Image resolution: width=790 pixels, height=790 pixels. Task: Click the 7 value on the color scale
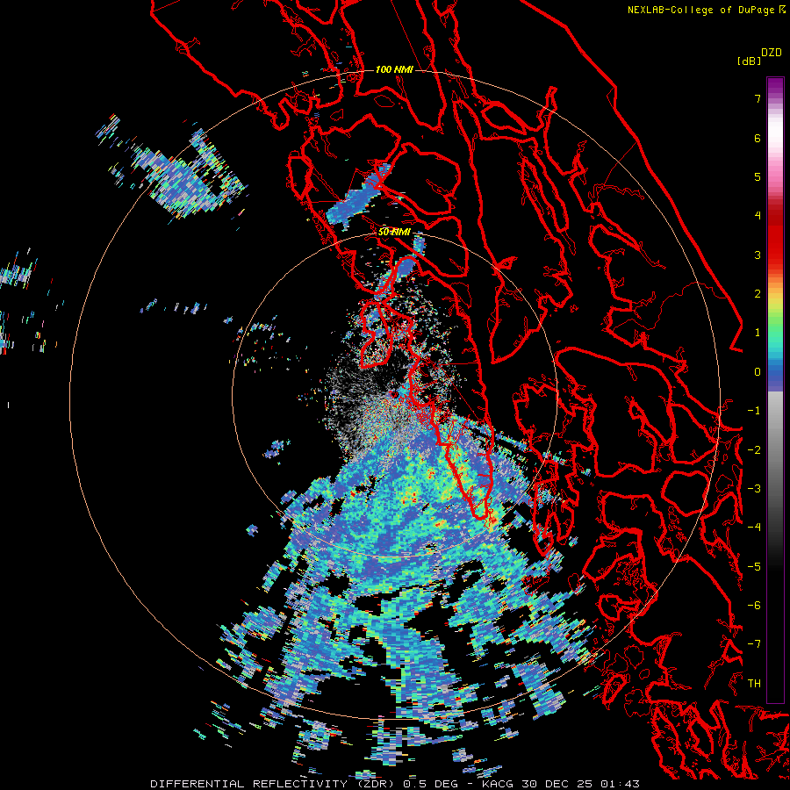click(x=758, y=99)
